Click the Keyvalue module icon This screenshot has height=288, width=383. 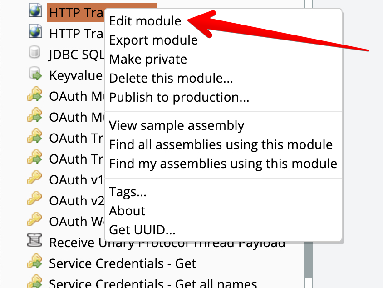click(x=35, y=74)
